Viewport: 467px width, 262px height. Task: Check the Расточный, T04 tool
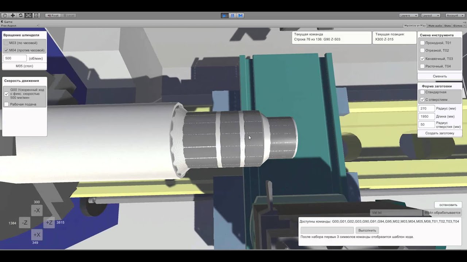click(422, 66)
